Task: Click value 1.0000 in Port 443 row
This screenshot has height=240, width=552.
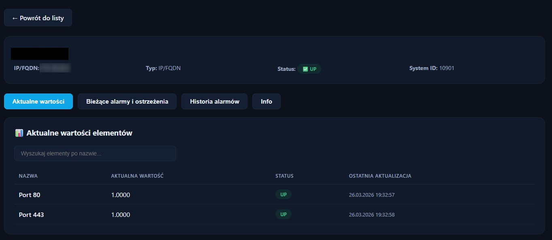Action: tap(121, 215)
